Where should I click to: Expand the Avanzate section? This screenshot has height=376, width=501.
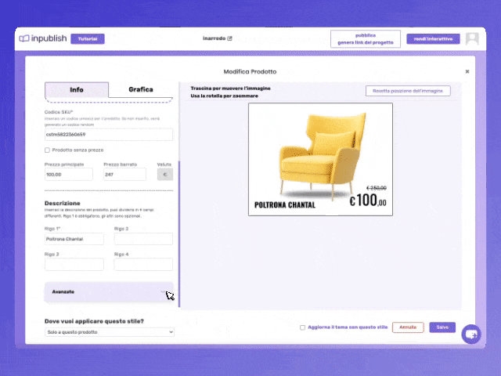109,291
